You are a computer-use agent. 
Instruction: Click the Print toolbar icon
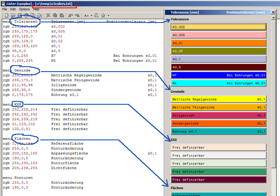39,15
